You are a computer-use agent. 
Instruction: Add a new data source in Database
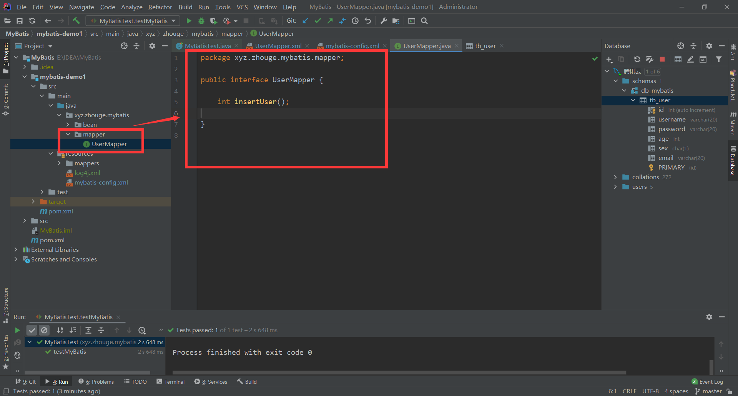[609, 59]
